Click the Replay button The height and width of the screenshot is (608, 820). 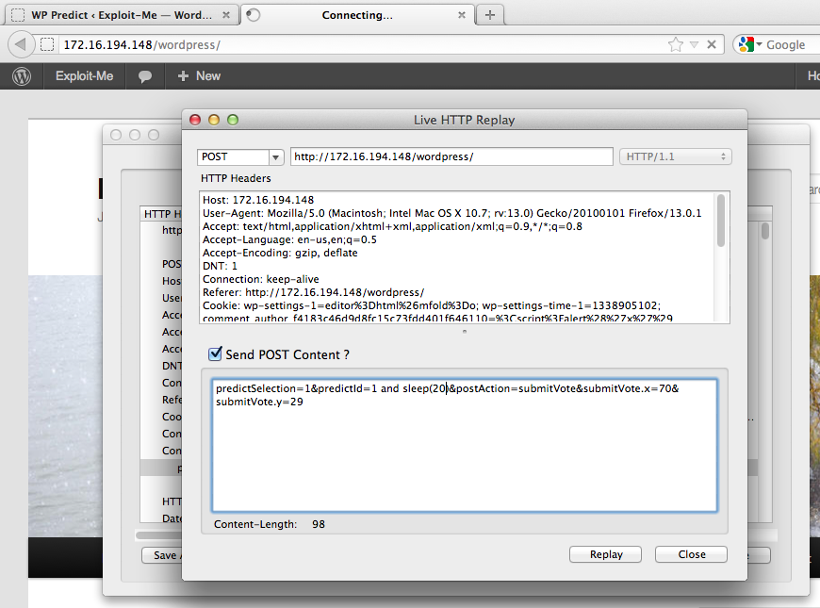[x=606, y=554]
